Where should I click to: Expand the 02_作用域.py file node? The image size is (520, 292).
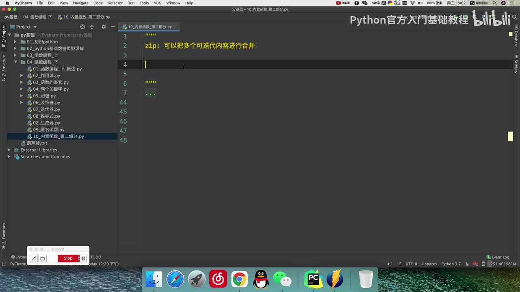pos(22,75)
